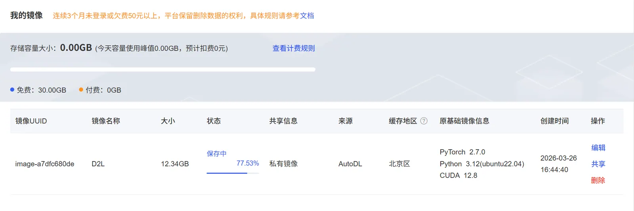Click the PyTorch 2.7.0 base image info

pyautogui.click(x=462, y=152)
